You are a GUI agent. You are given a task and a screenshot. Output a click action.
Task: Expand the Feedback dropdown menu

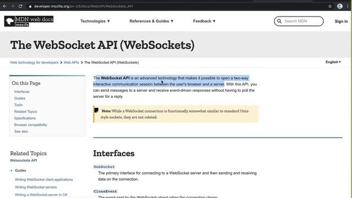(204, 21)
